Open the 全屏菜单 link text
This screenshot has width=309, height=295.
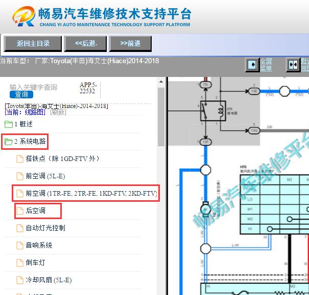click(x=266, y=65)
